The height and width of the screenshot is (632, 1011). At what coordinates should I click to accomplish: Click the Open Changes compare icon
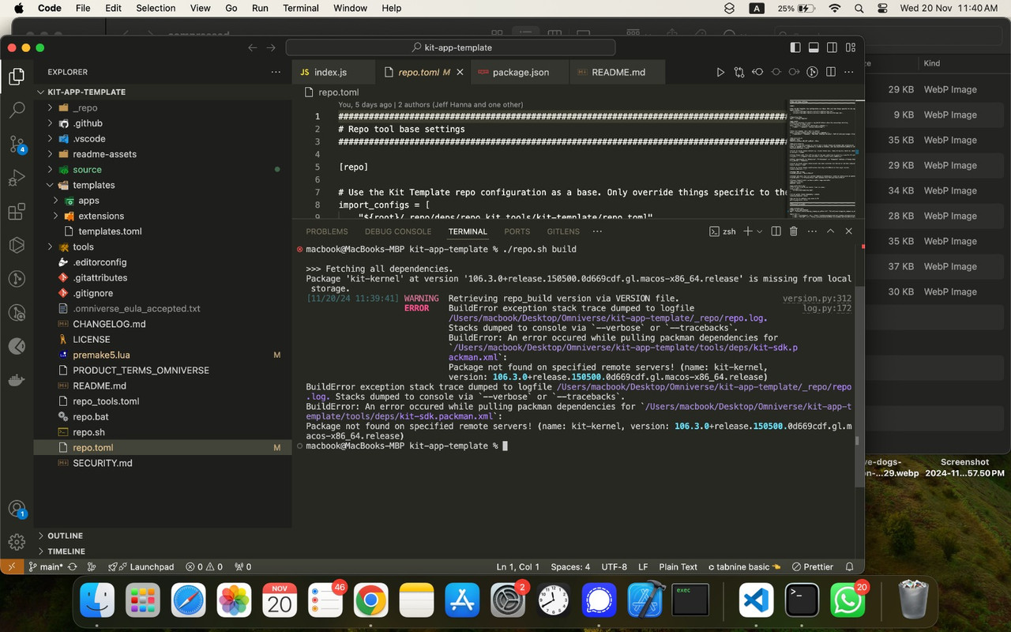tap(739, 72)
